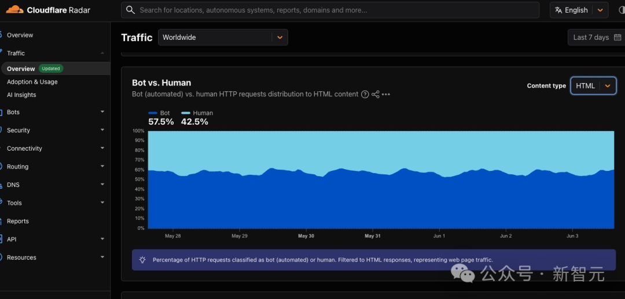Focus the search locations and domains field

point(330,10)
